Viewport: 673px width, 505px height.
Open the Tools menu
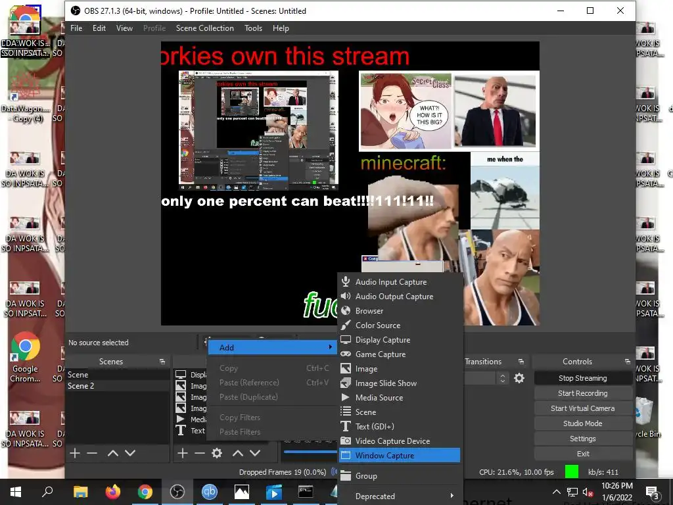253,28
